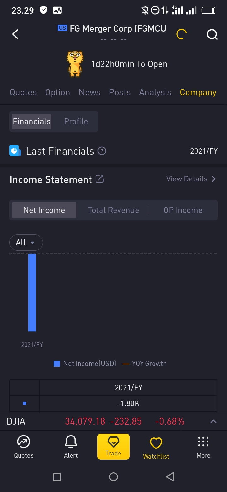Expand the DJIA index ticker bar
227x492 pixels.
tap(213, 421)
